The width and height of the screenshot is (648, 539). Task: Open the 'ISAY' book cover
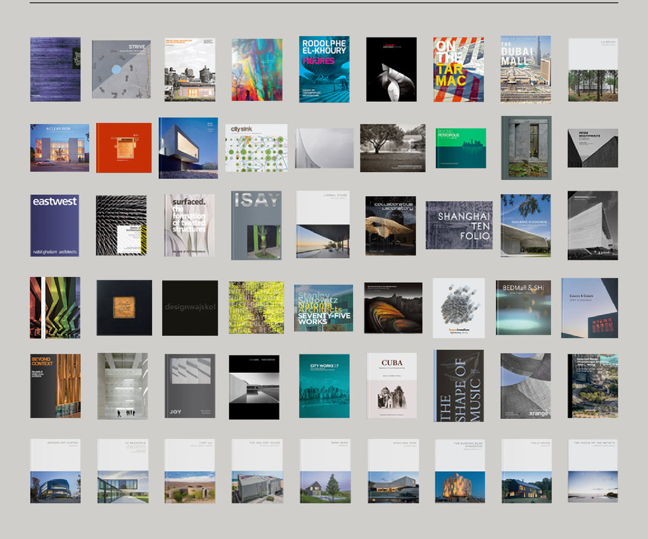click(x=256, y=225)
